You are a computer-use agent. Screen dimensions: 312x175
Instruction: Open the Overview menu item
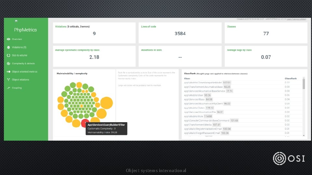pos(17,39)
